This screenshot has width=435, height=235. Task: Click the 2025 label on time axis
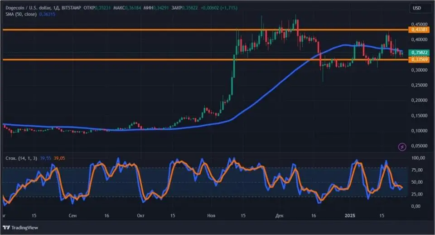click(349, 216)
